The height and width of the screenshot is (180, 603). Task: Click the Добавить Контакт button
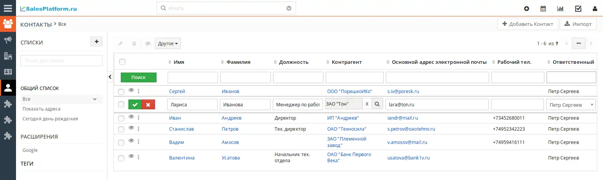(x=528, y=24)
